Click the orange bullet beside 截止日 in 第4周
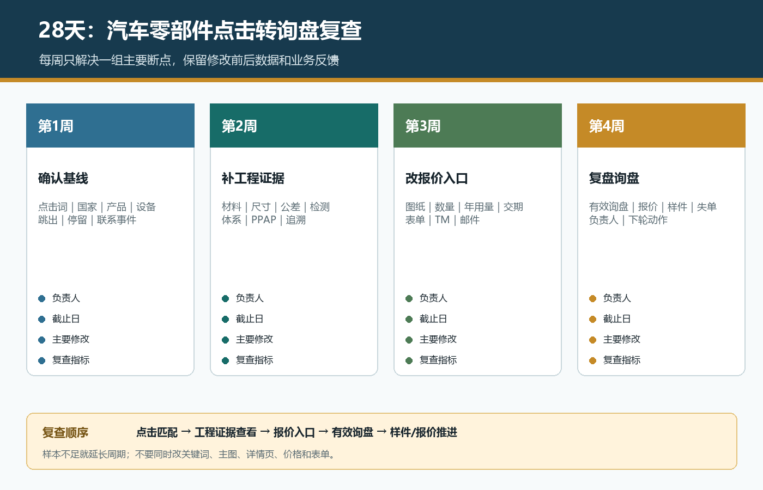The height and width of the screenshot is (490, 763). pos(592,319)
